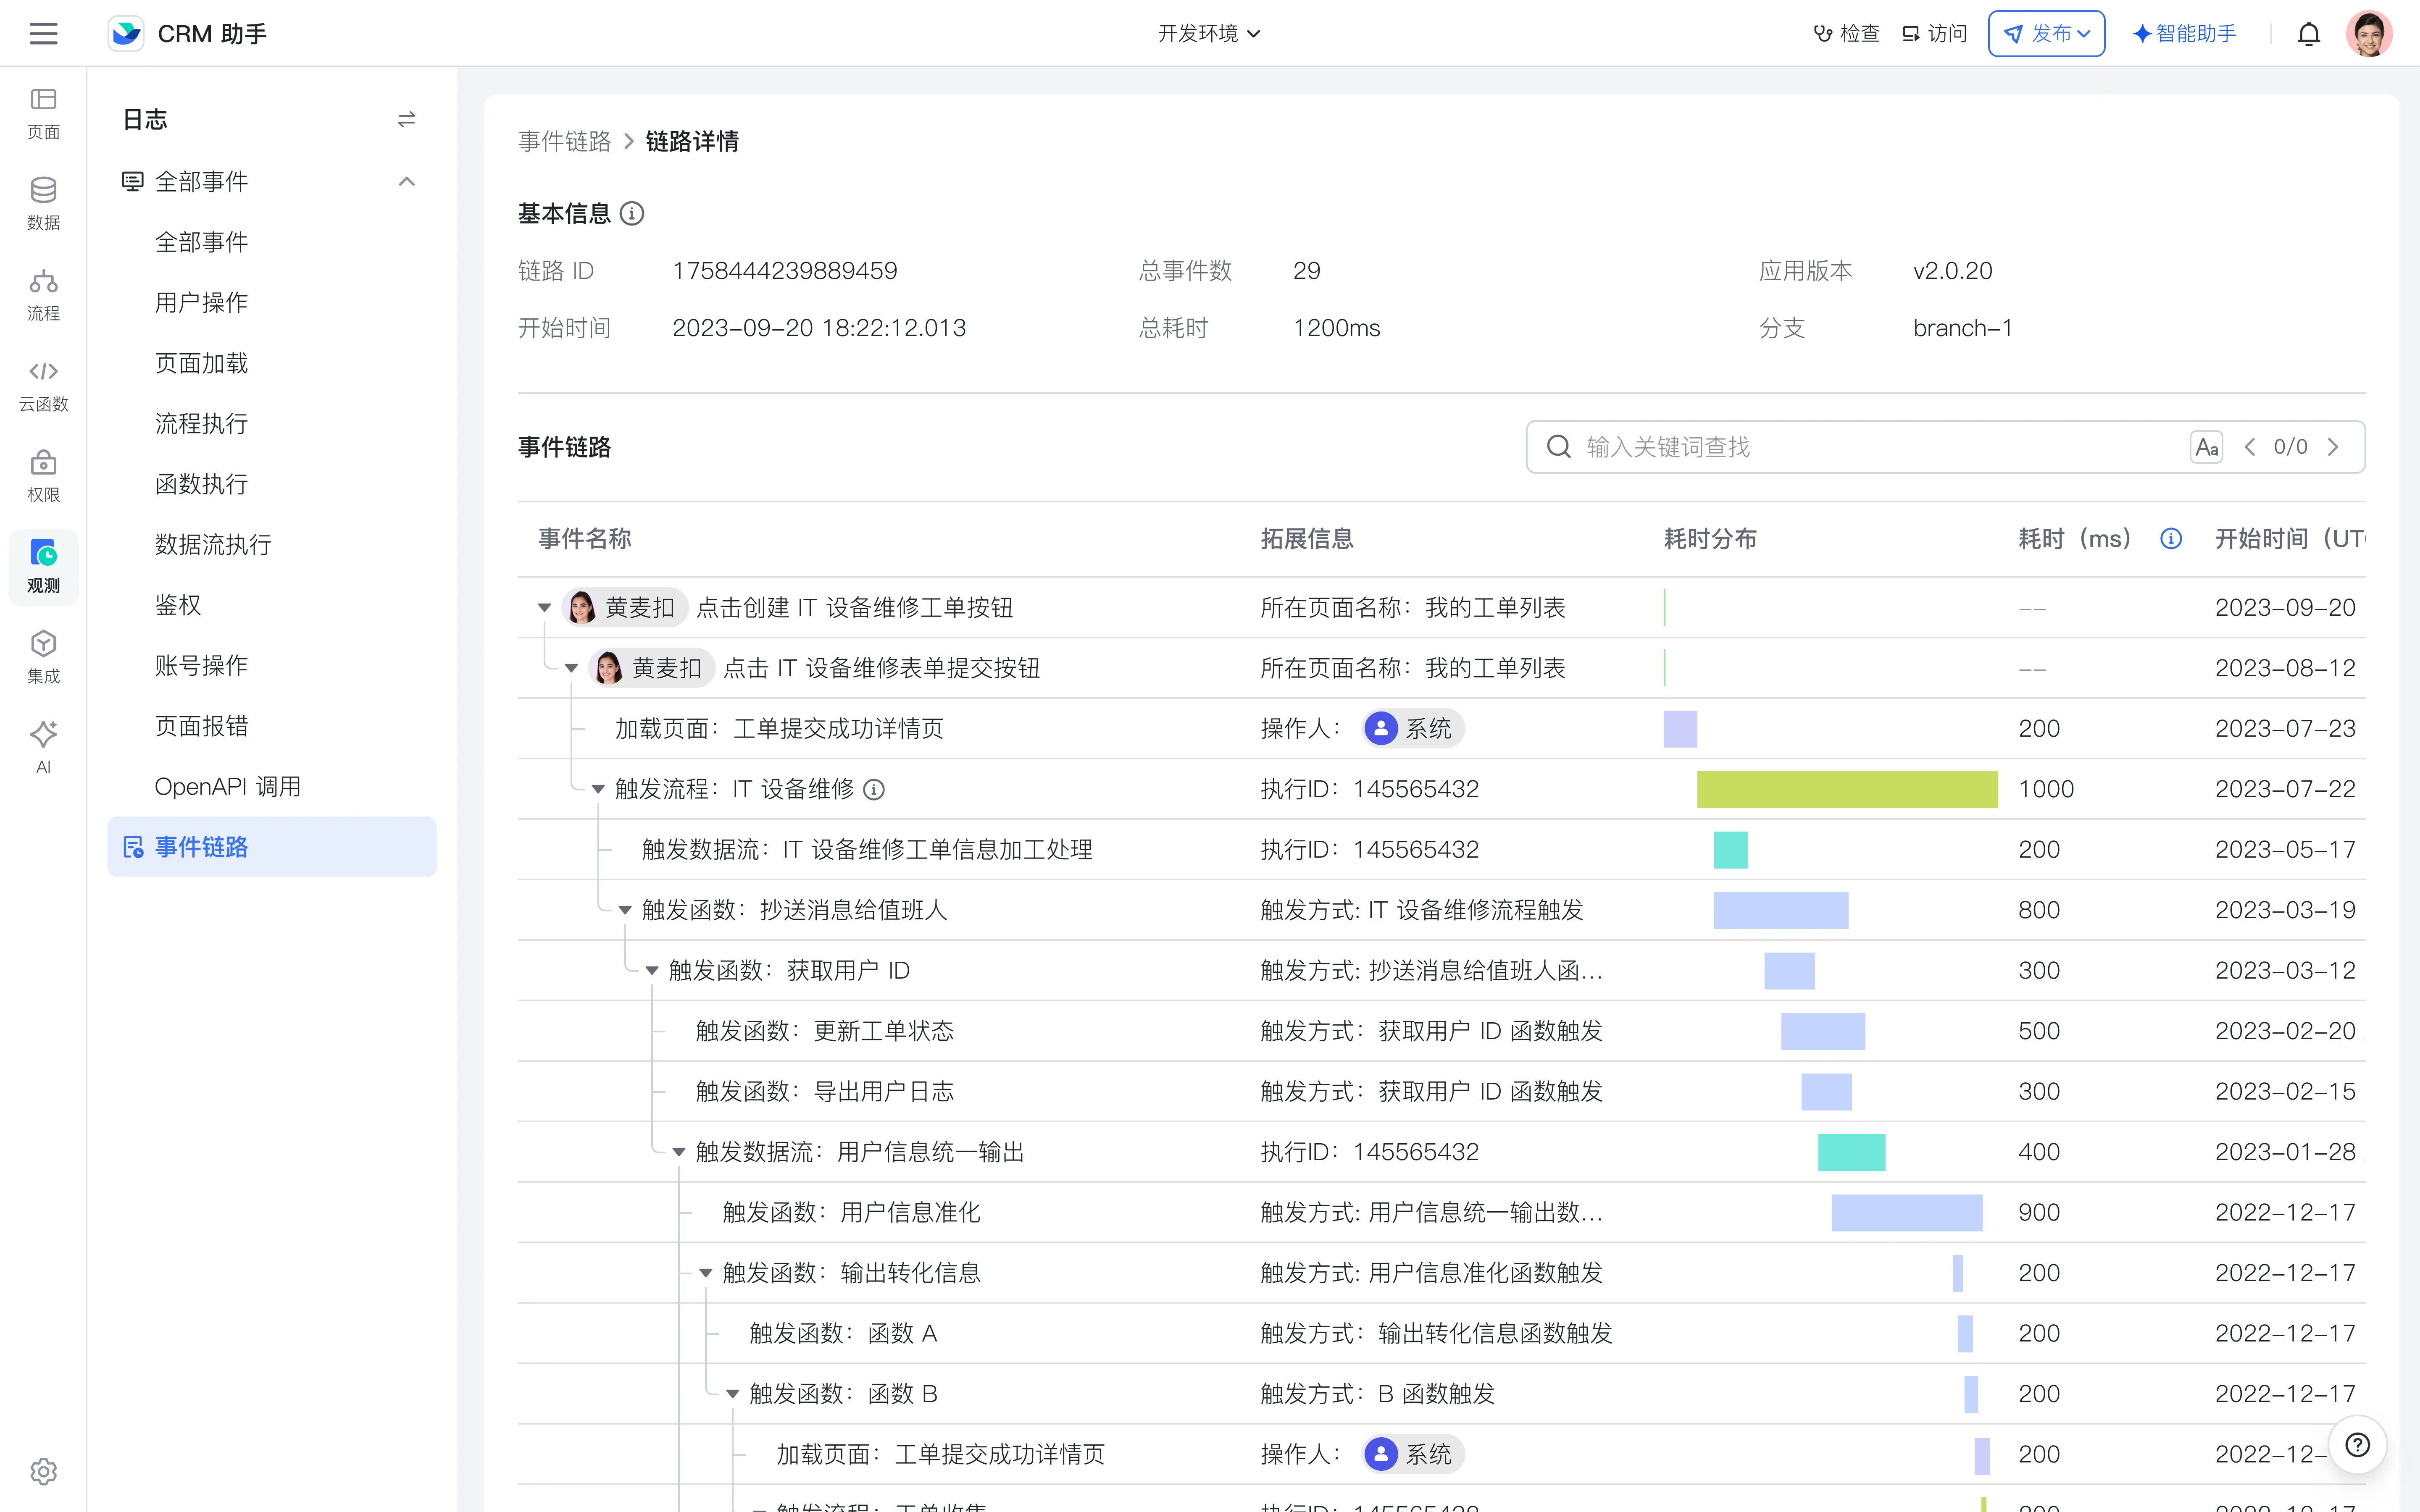Screen dimensions: 2420x1512
Task: Click the 触发函数：更新工单状态 row
Action: point(1442,1031)
